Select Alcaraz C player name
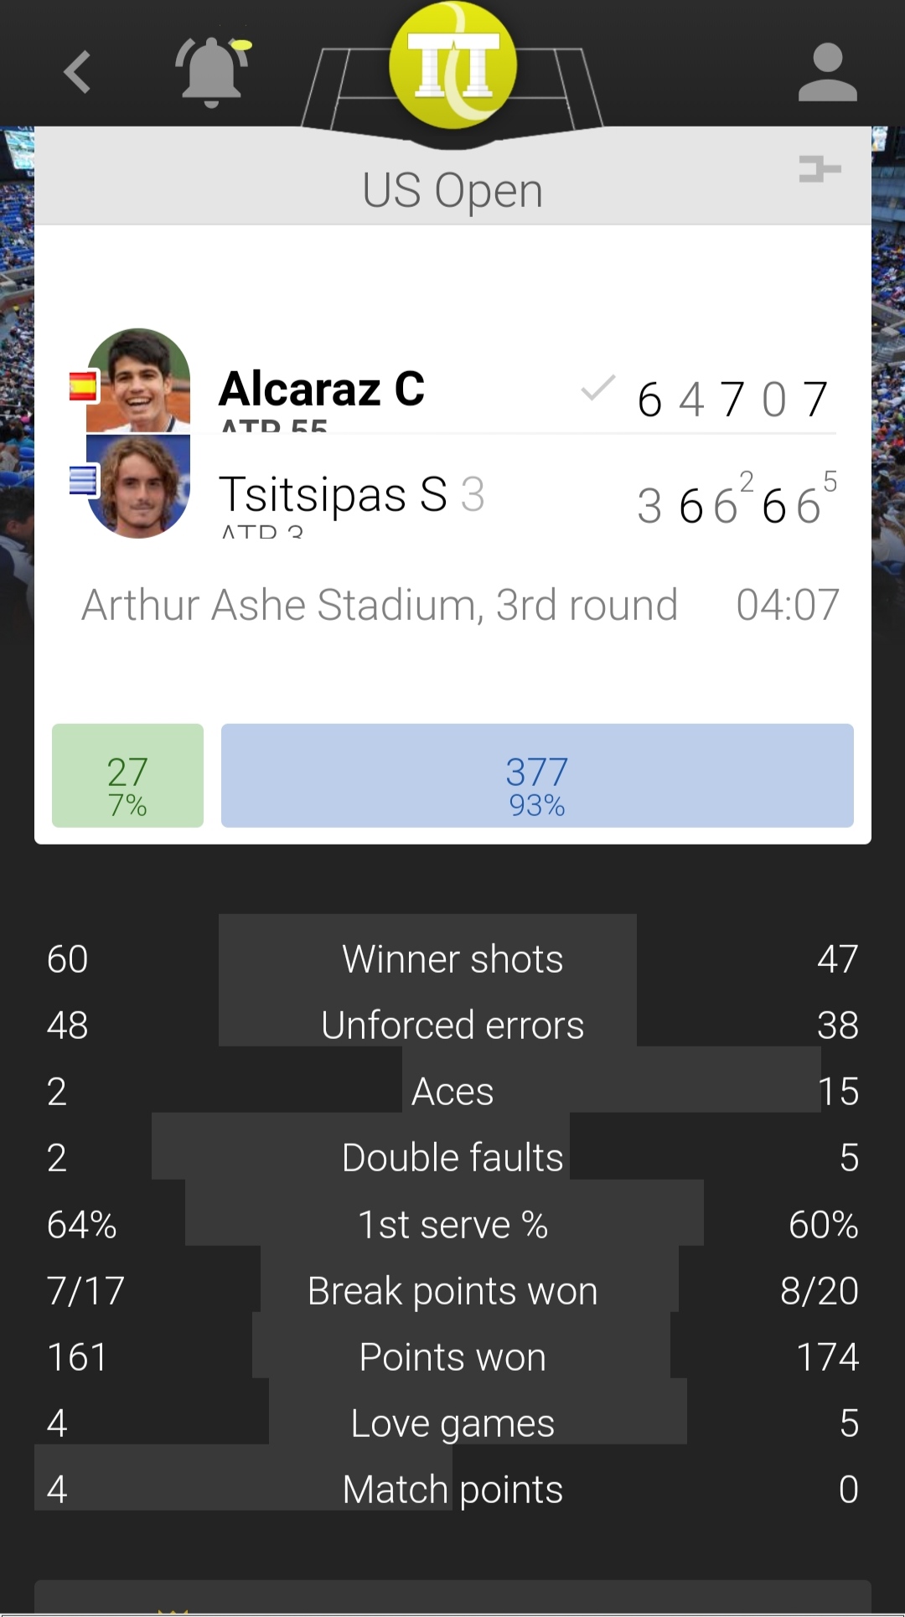Viewport: 905px width, 1617px height. click(x=322, y=389)
